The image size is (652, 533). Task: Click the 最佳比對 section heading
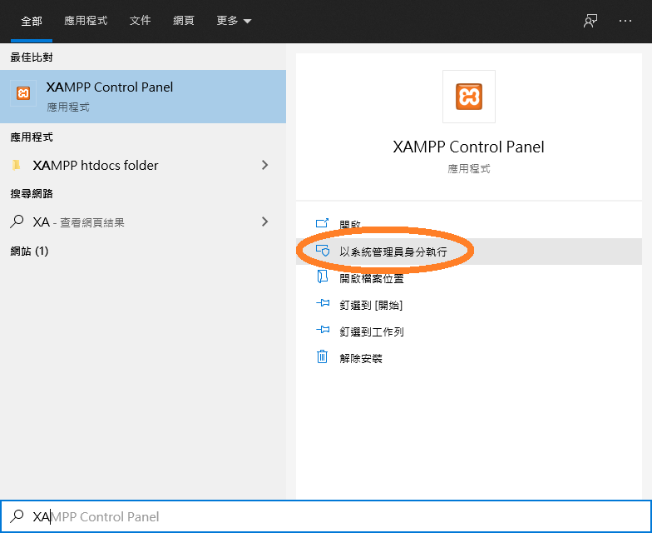32,57
